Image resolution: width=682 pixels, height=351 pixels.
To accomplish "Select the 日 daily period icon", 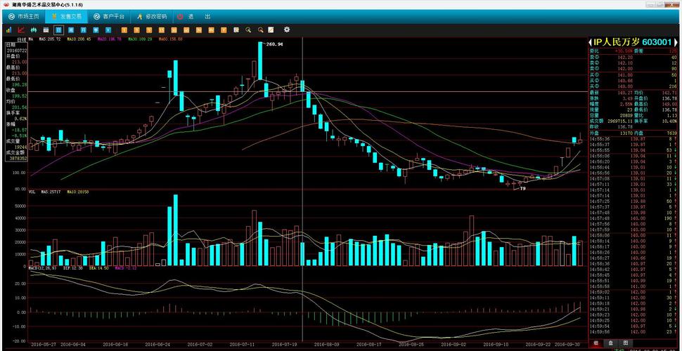I will click(58, 30).
